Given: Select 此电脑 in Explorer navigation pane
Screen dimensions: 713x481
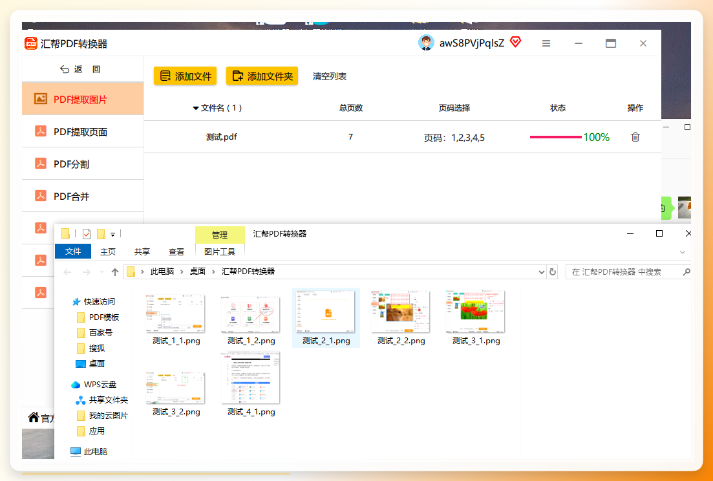Looking at the screenshot, I should pyautogui.click(x=90, y=451).
